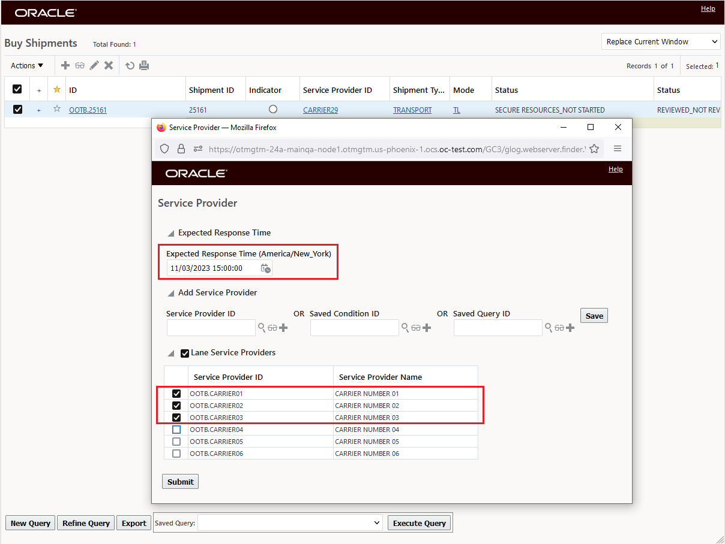Click the New (plus) icon in Buy Shipments toolbar

65,65
